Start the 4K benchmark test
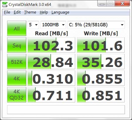The image size is (132, 120). click(17, 78)
